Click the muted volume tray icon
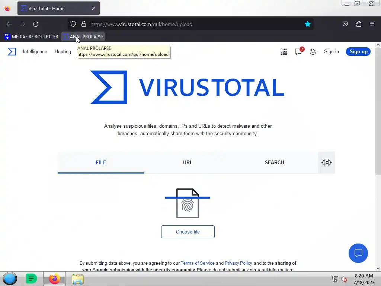 coord(344,279)
